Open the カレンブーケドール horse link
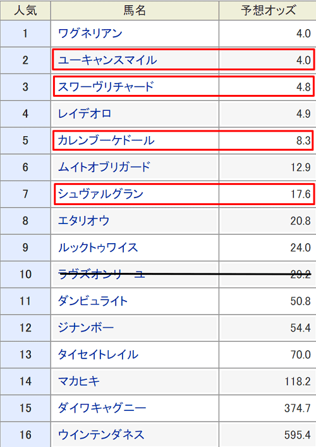This screenshot has height=447, width=316. [x=106, y=141]
